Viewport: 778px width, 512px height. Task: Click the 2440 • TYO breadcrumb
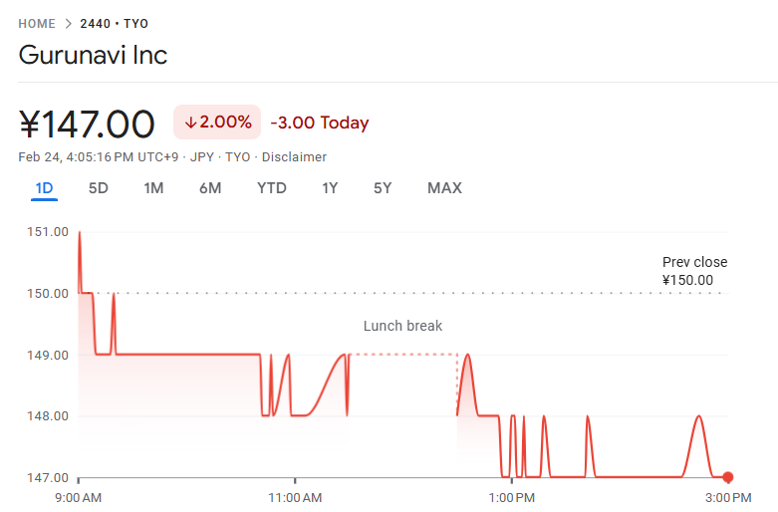(115, 24)
